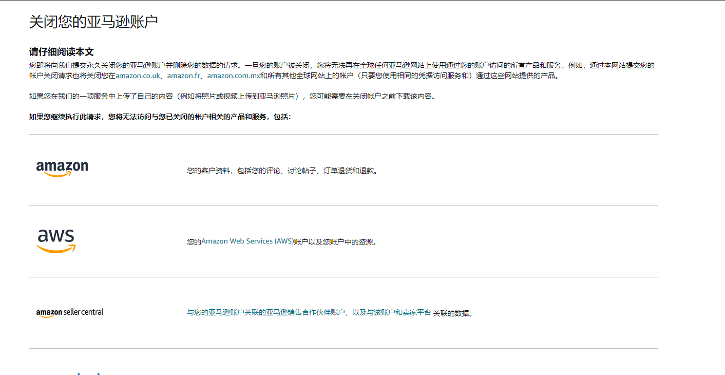
Task: Click the text 关联的数据 after the seller link
Action: tap(452, 313)
